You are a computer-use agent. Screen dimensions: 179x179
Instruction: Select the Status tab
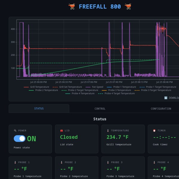pos(39,109)
